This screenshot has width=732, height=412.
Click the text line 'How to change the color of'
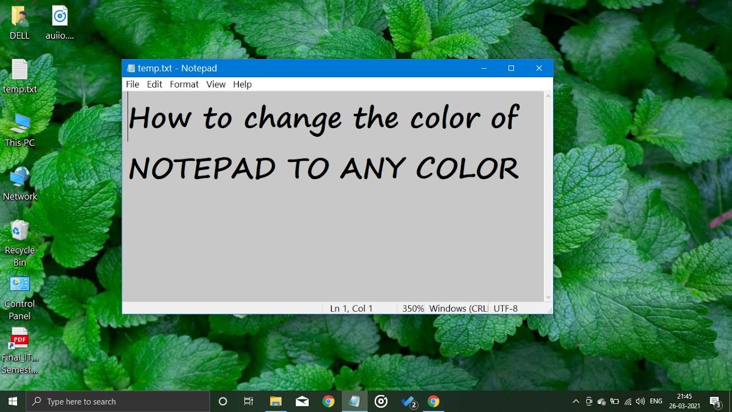pyautogui.click(x=324, y=119)
